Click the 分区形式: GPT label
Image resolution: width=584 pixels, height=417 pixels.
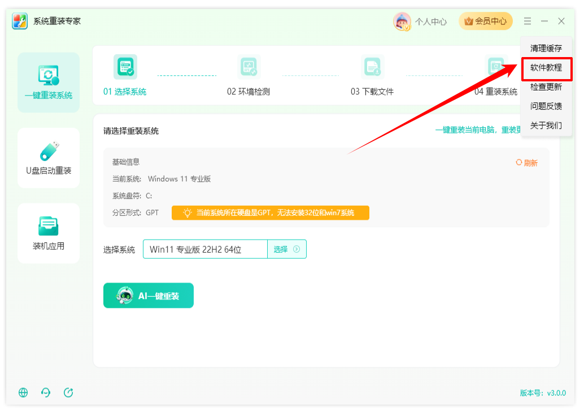[x=136, y=213]
